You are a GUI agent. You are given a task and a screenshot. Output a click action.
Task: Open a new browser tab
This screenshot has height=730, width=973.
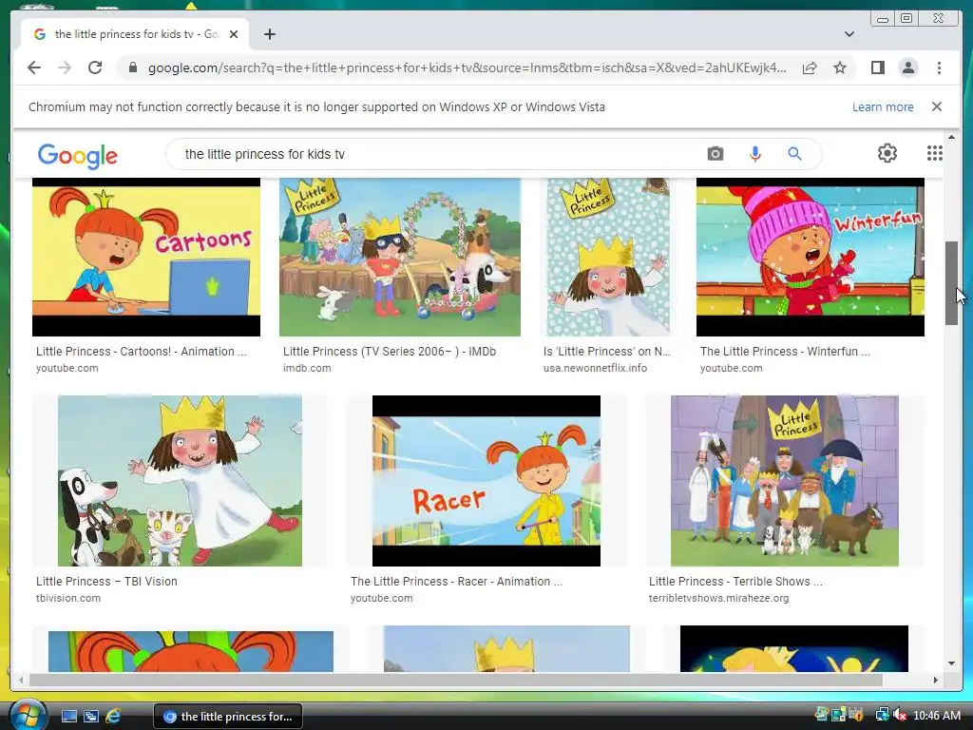[x=269, y=34]
